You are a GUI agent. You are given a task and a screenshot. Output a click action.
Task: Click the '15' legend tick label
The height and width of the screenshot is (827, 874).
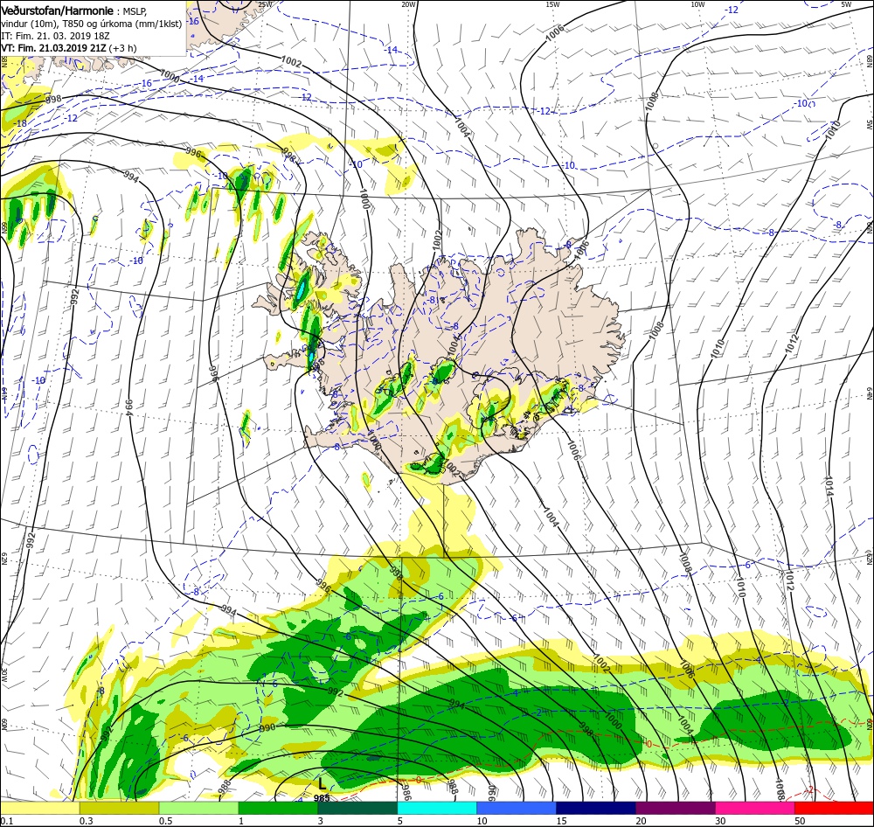pos(561,820)
